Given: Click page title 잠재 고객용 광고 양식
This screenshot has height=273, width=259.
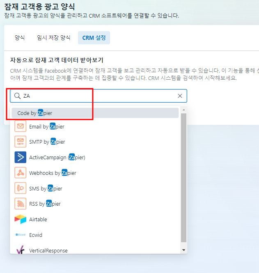Looking at the screenshot, I should point(39,7).
